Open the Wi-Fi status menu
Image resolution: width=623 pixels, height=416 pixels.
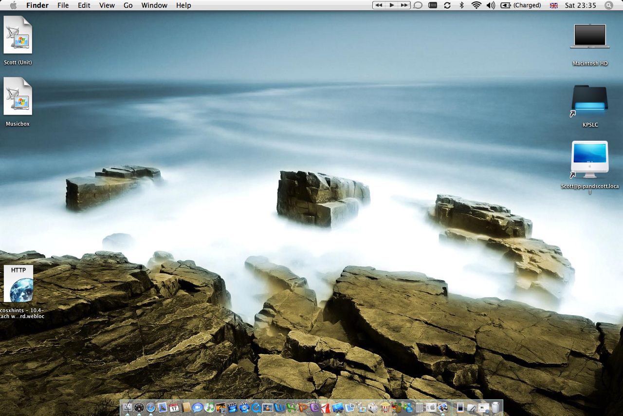tap(476, 5)
